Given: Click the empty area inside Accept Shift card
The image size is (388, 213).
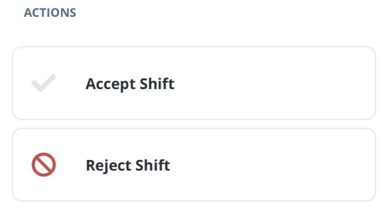Looking at the screenshot, I should point(272,83).
